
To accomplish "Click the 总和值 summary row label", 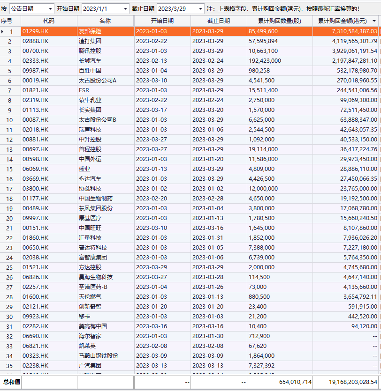I will click(11, 382).
